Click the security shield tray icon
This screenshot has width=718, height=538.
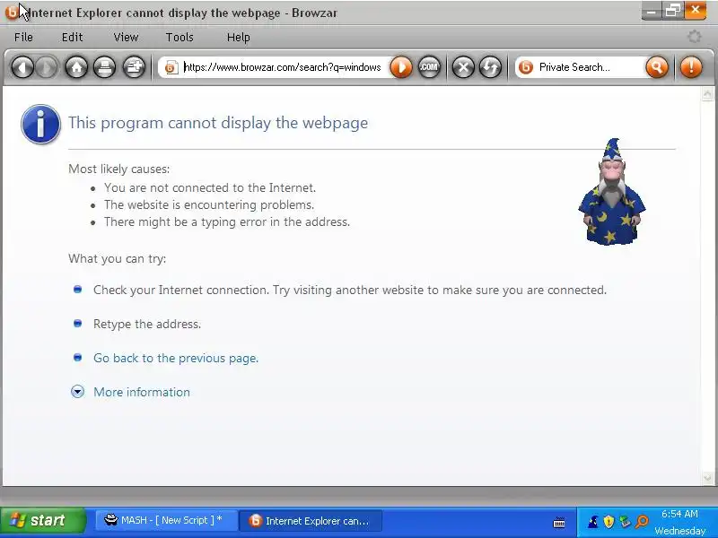point(609,521)
